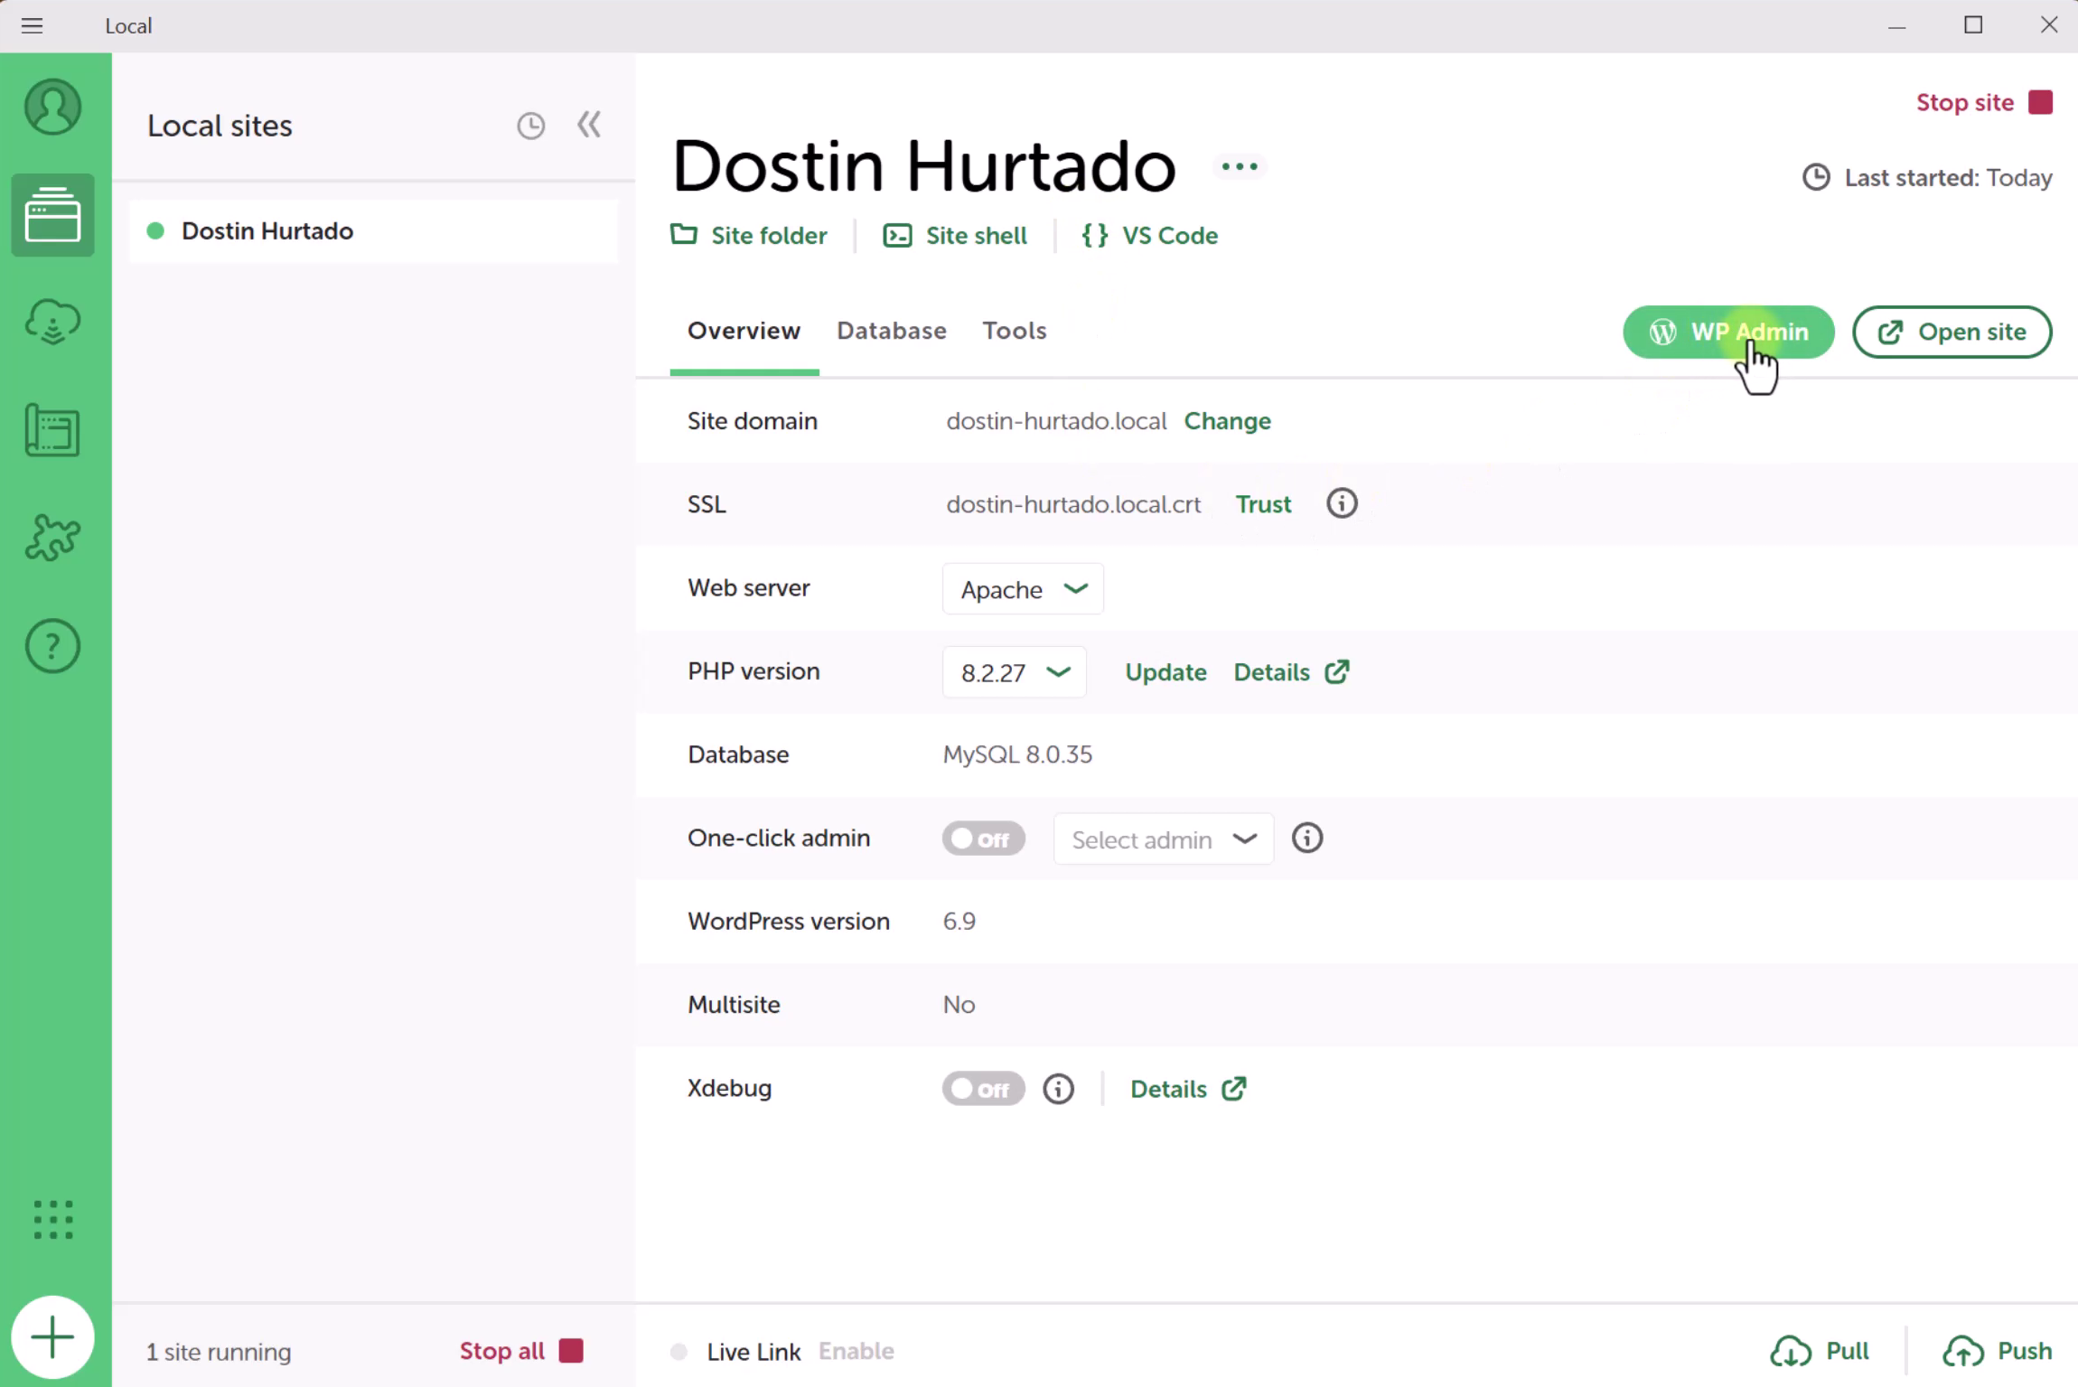This screenshot has width=2078, height=1387.
Task: Click the Open site button
Action: pyautogui.click(x=1952, y=333)
